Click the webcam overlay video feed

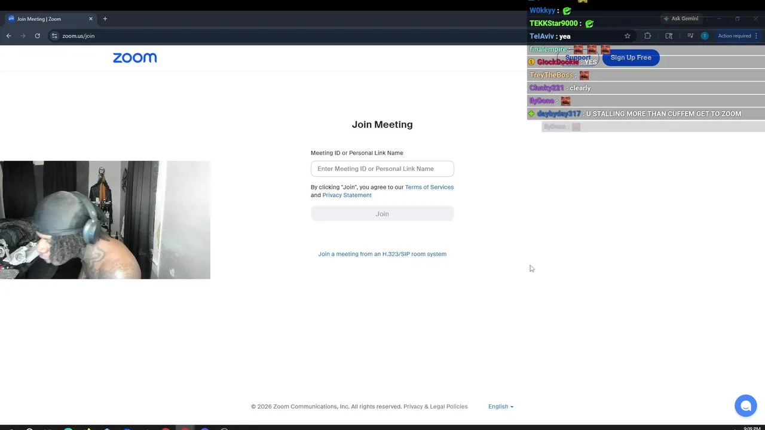[105, 220]
